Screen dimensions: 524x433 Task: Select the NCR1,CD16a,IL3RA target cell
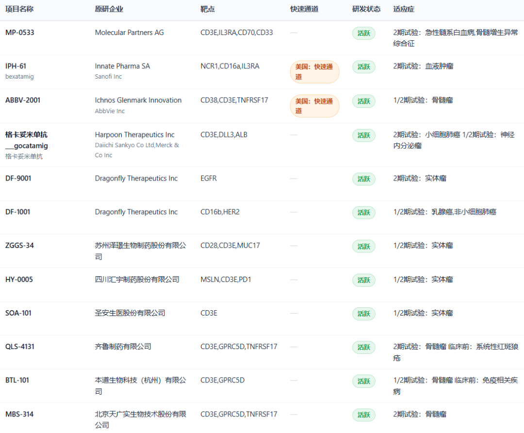point(230,66)
